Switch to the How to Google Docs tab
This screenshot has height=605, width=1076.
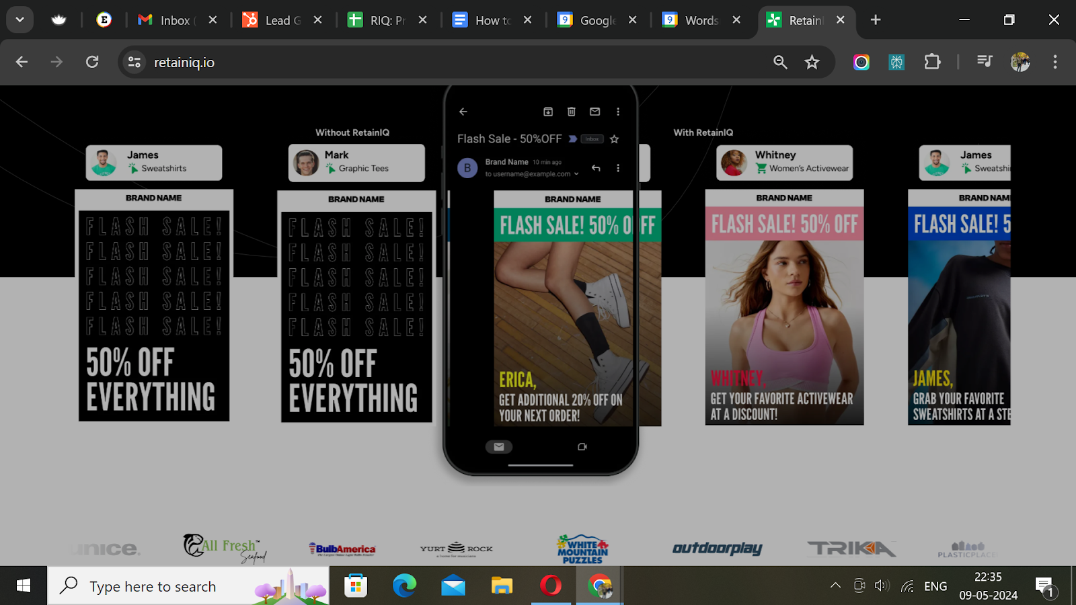[x=481, y=20]
